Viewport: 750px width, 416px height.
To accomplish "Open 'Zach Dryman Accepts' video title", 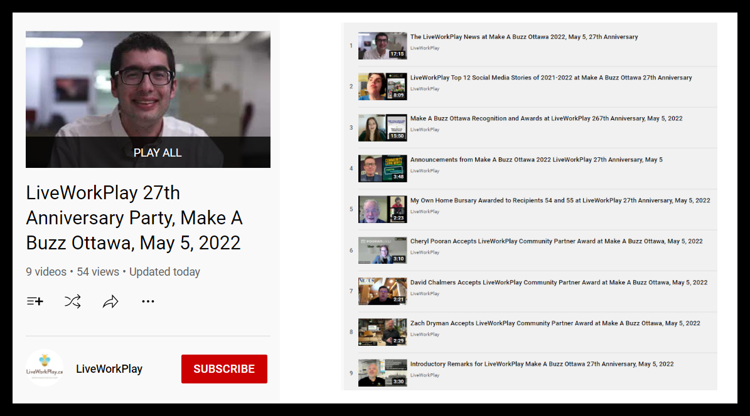I will (x=555, y=323).
